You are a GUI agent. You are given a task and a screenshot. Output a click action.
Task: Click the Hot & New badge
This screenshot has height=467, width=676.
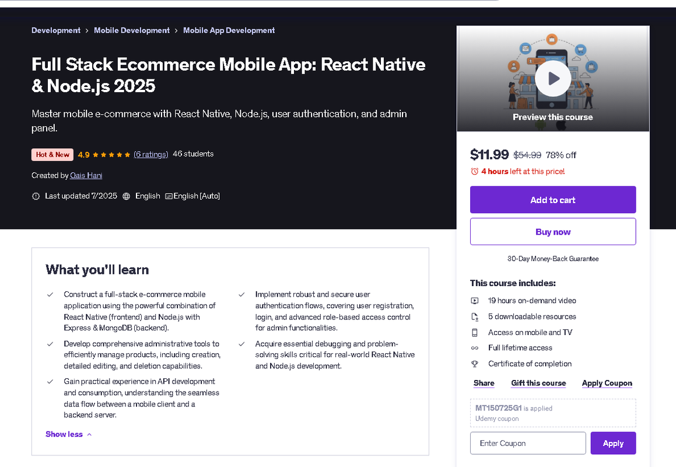point(52,155)
